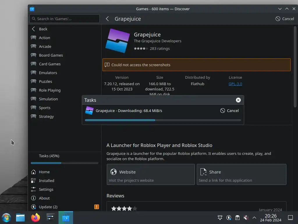Click the warning icon in screenshots banner

point(107,65)
